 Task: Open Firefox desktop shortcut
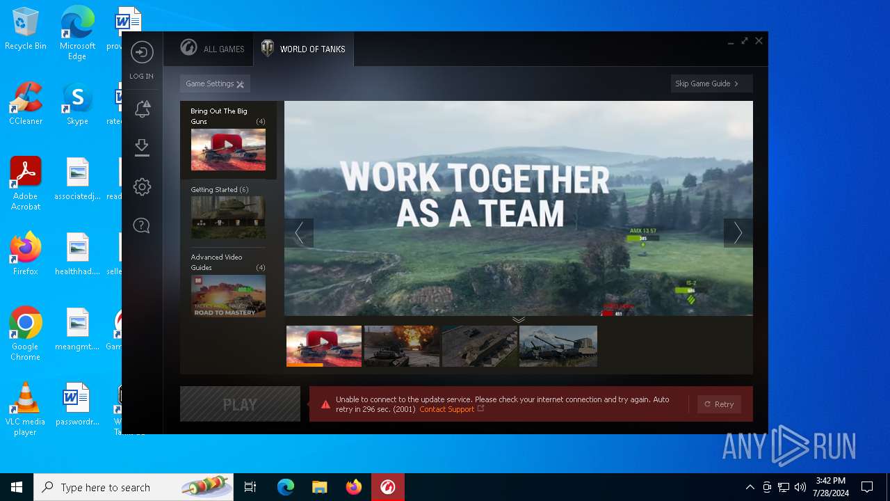(x=26, y=254)
